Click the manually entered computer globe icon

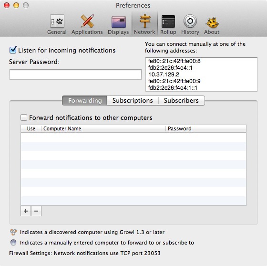(13, 243)
